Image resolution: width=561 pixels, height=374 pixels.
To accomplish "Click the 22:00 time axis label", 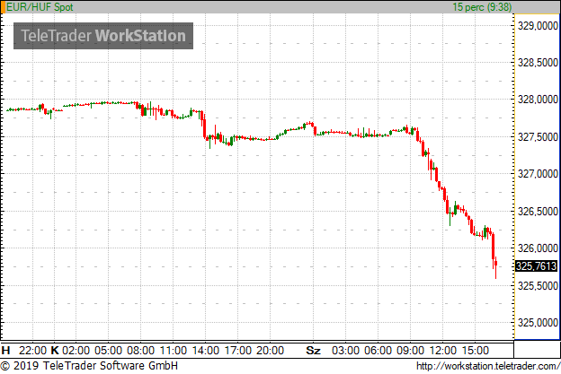I will coord(32,351).
